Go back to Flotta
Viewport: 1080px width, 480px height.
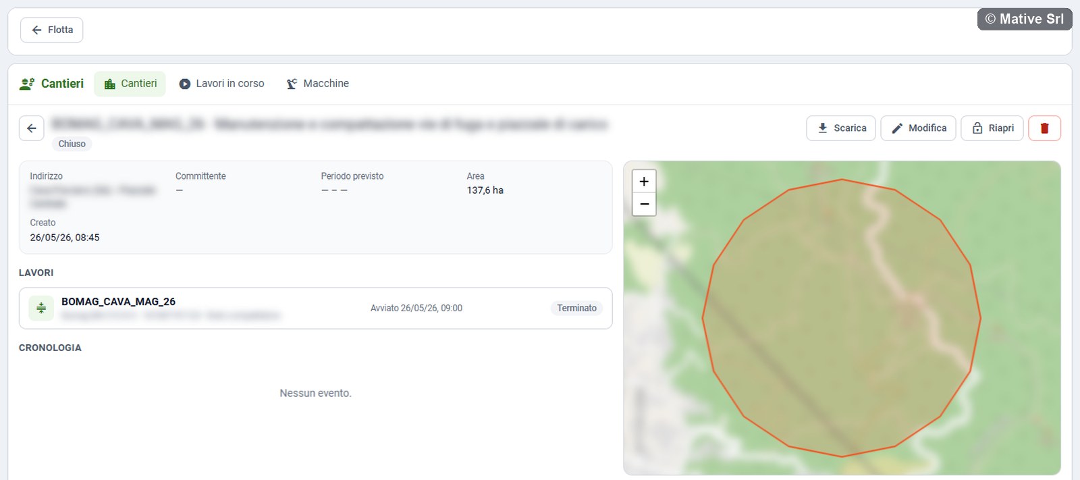[x=51, y=30]
